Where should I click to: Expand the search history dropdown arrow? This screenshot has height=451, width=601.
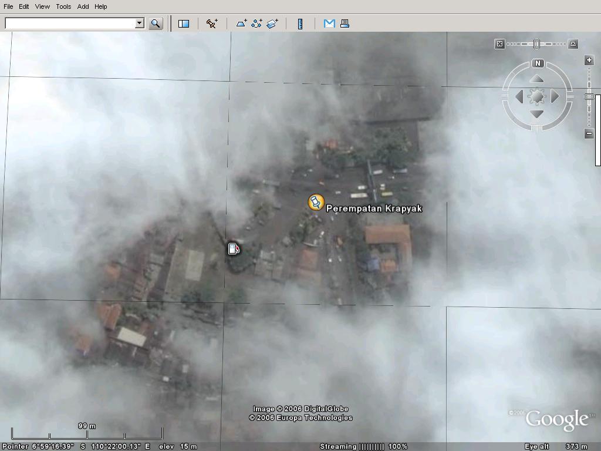coord(140,23)
